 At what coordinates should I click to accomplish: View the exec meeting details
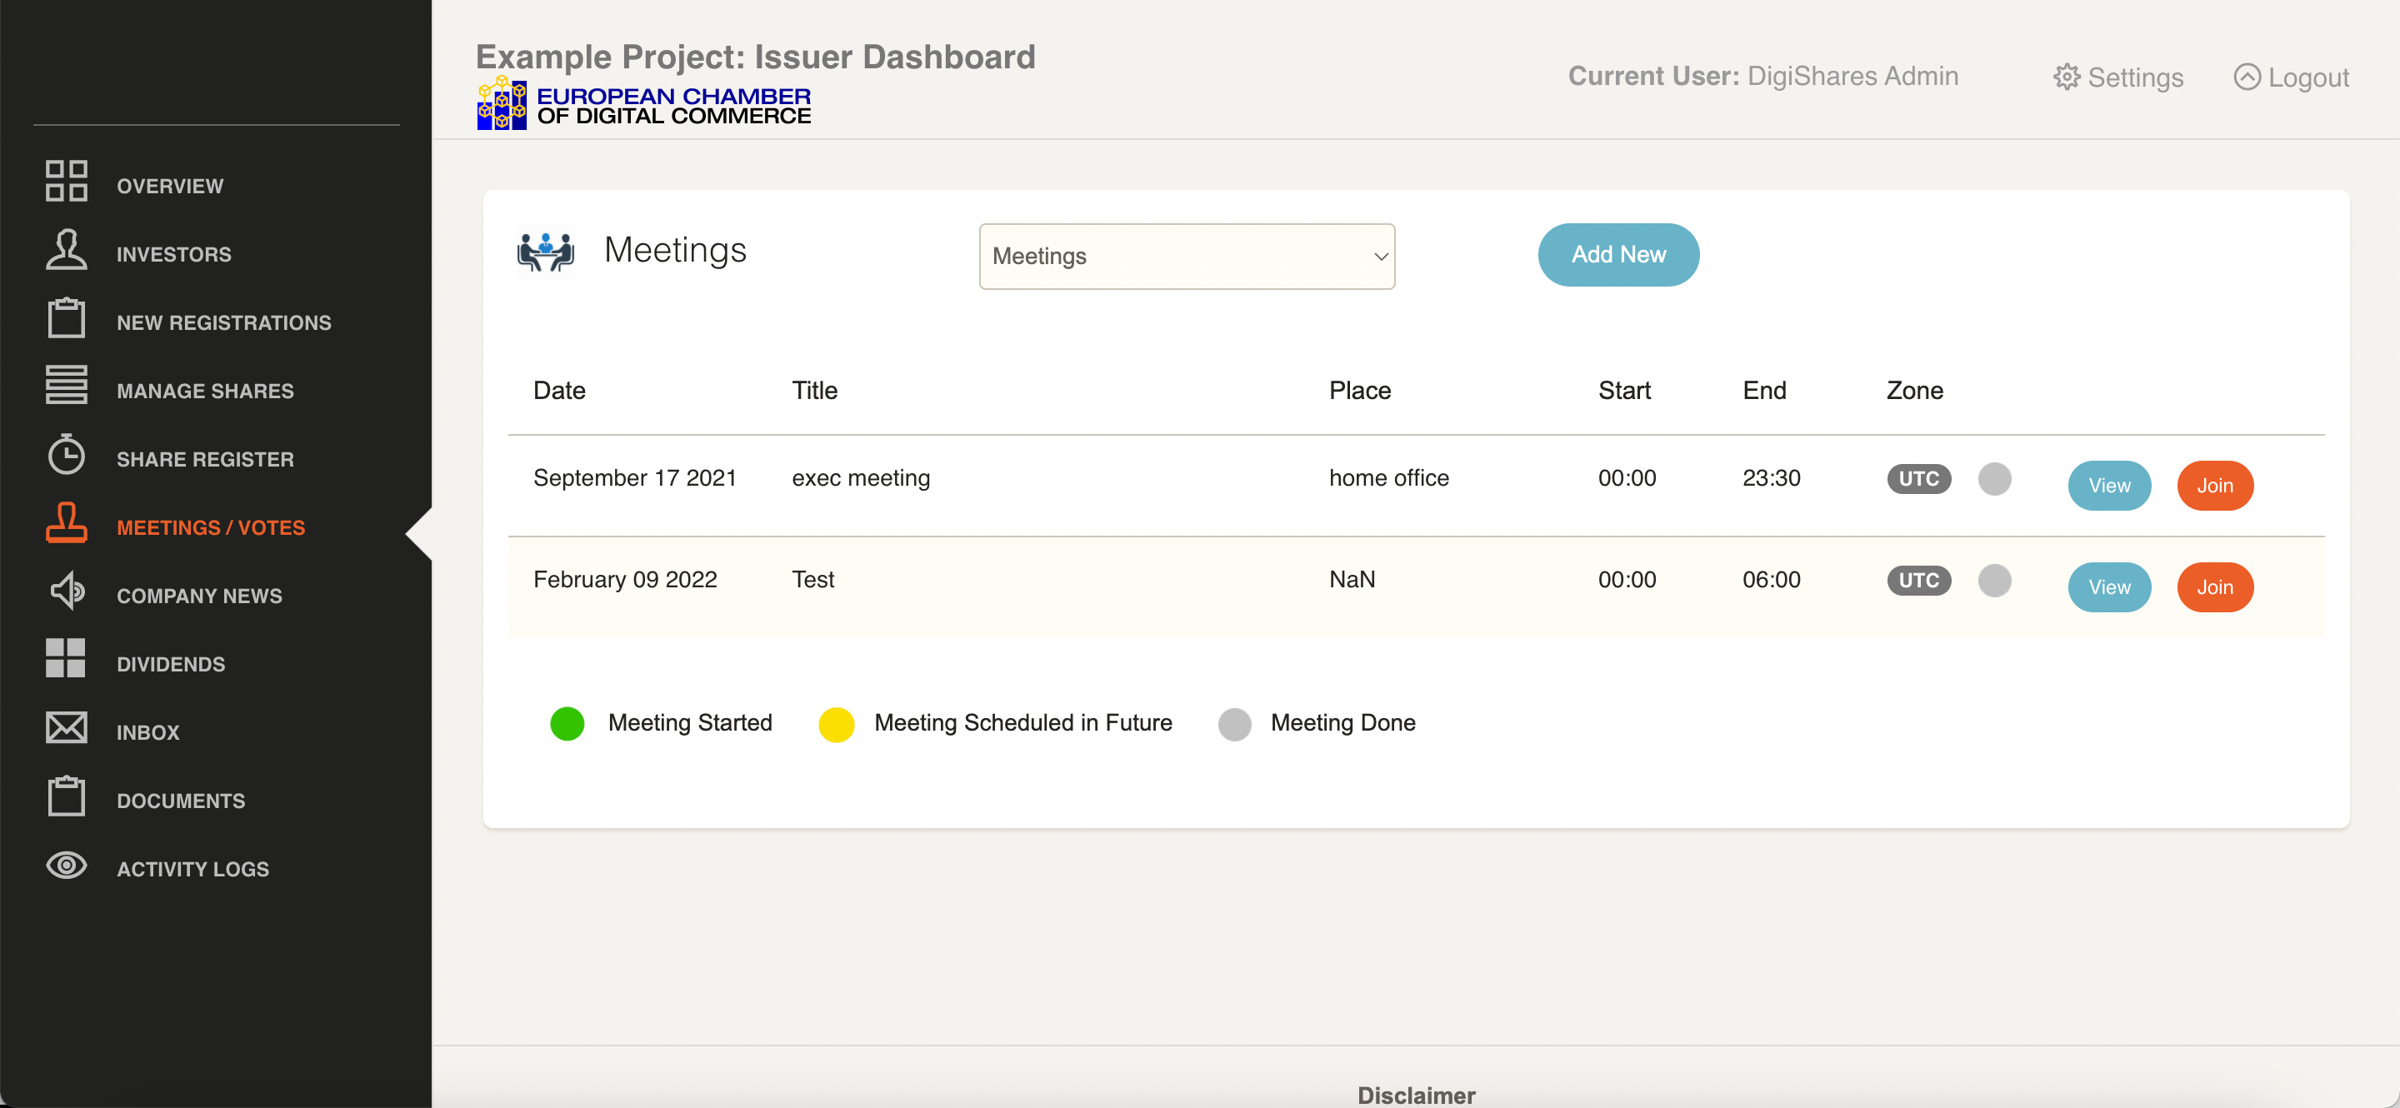tap(2109, 485)
